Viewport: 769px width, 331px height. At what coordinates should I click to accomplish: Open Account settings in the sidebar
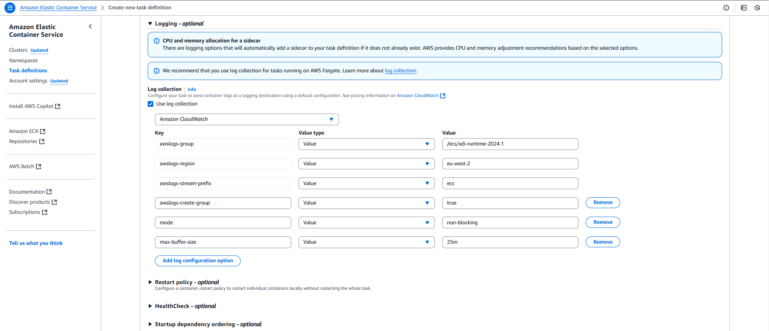point(28,81)
